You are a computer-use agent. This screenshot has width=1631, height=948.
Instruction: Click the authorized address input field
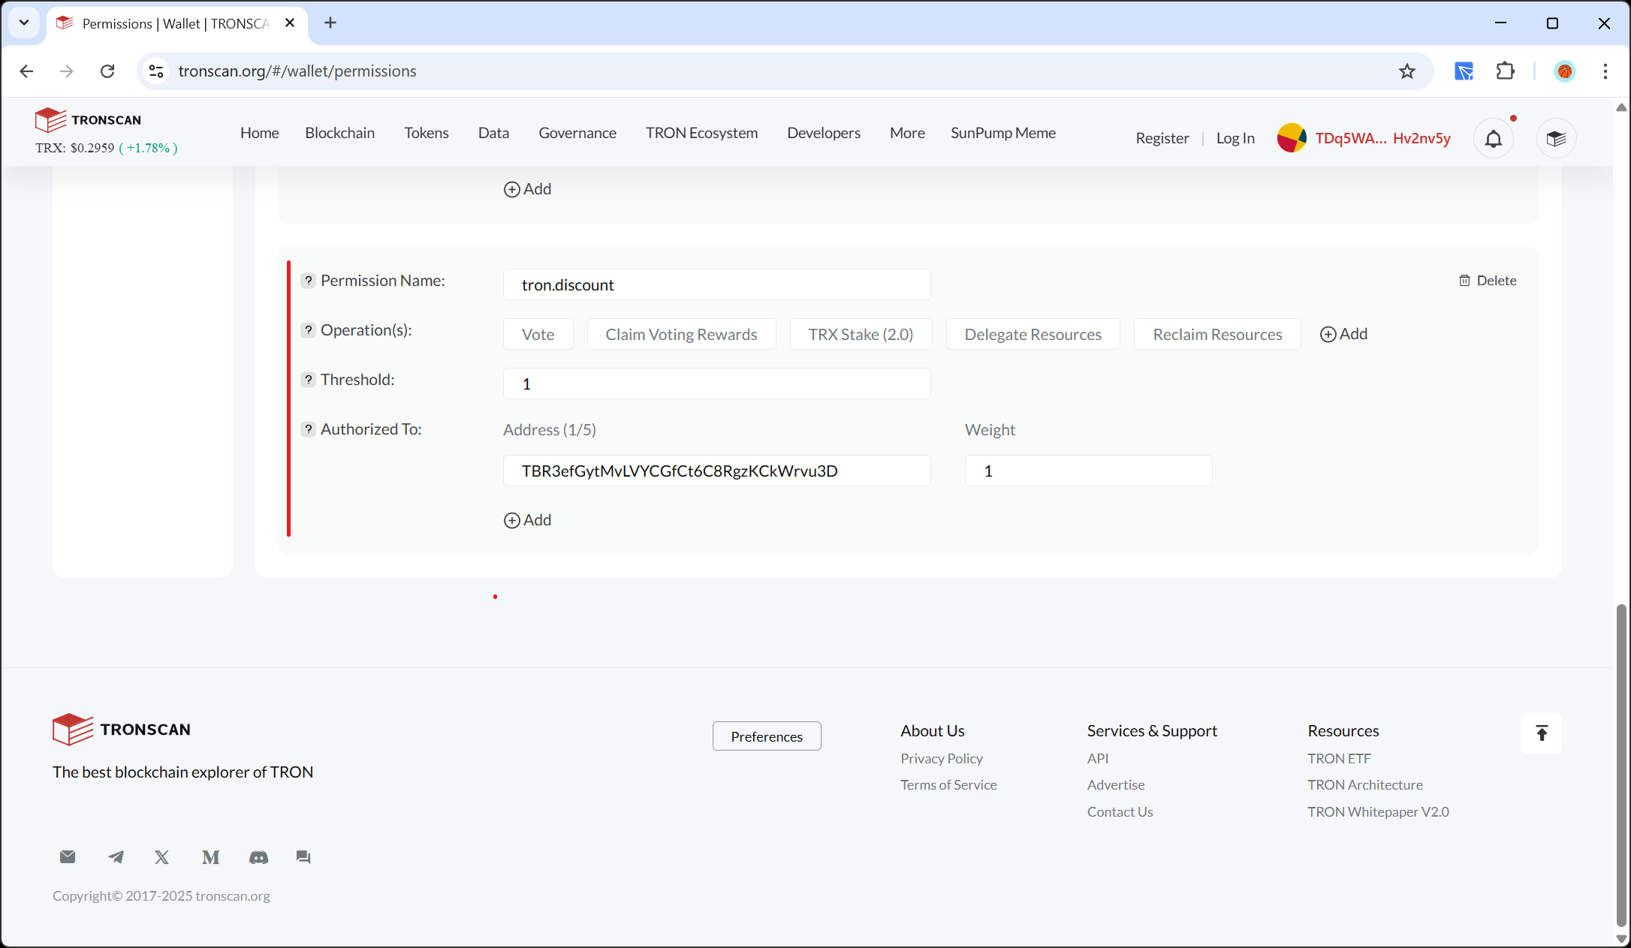tap(717, 471)
